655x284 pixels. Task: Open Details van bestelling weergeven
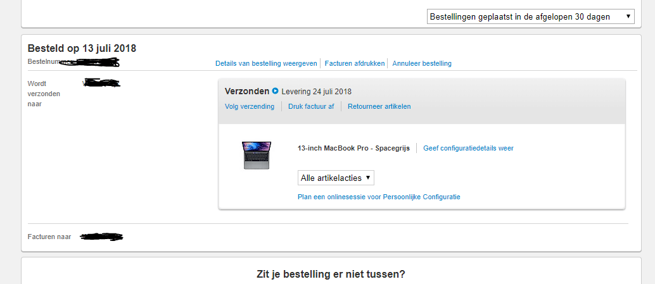tap(266, 63)
